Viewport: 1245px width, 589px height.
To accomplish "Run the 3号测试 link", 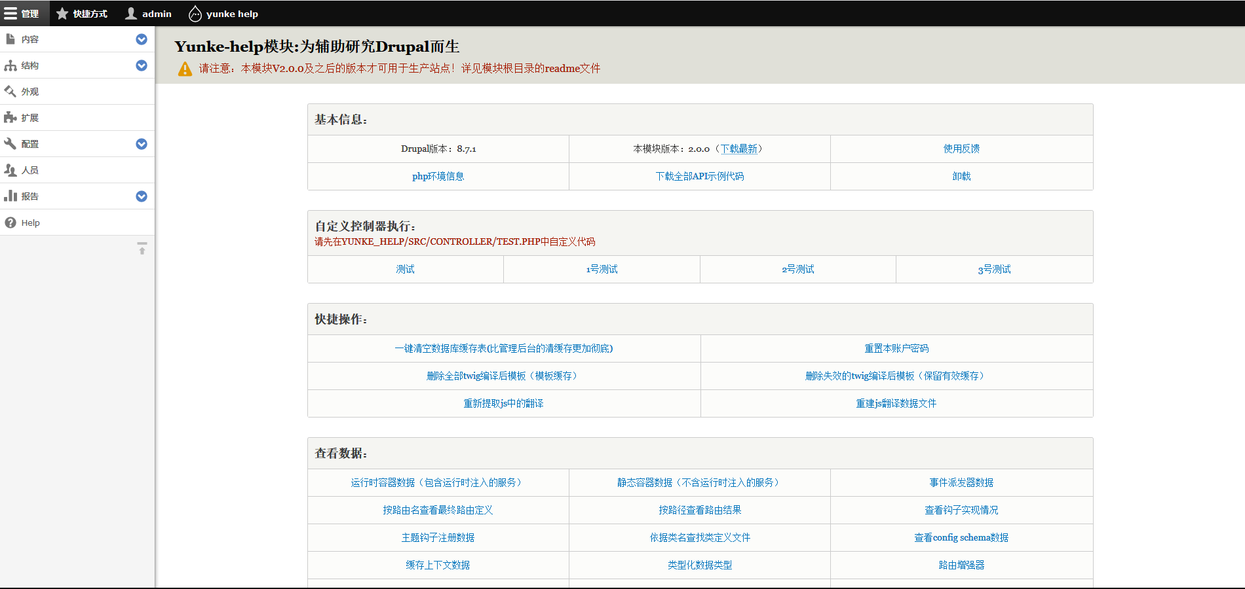I will pos(994,269).
